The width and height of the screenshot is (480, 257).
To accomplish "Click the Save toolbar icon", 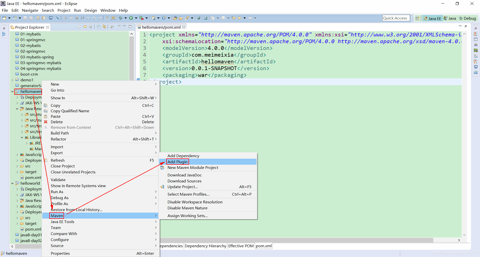I will click(25, 18).
